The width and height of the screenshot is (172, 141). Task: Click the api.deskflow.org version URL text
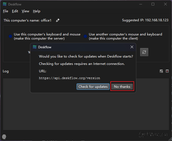pyautogui.click(x=70, y=78)
